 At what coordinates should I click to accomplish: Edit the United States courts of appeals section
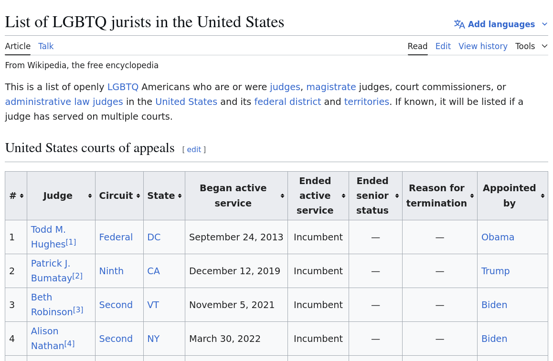click(x=194, y=149)
